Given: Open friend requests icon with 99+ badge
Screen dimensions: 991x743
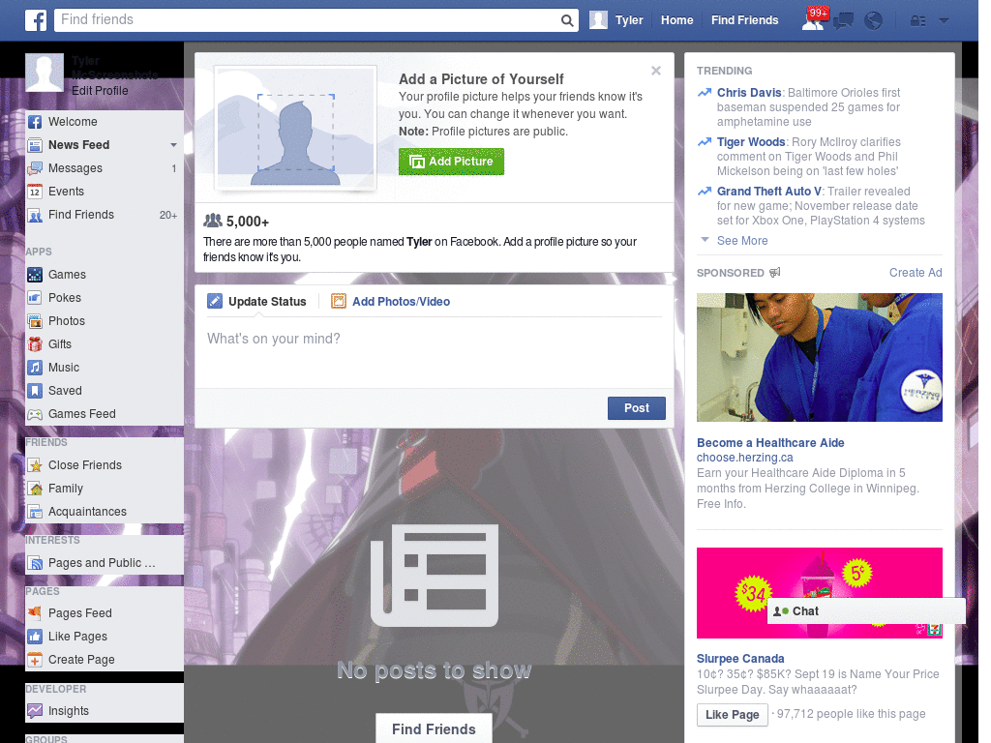Looking at the screenshot, I should 814,19.
